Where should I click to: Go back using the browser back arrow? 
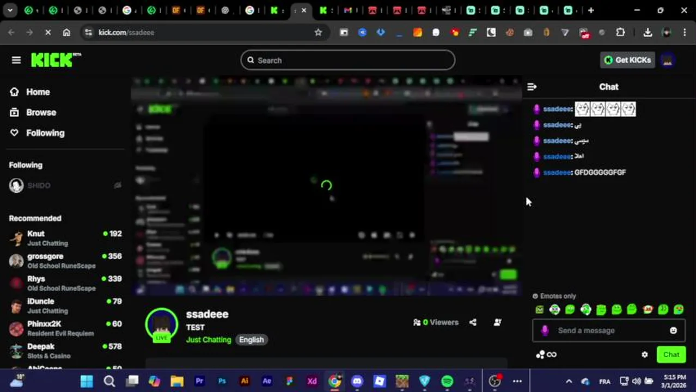point(11,33)
